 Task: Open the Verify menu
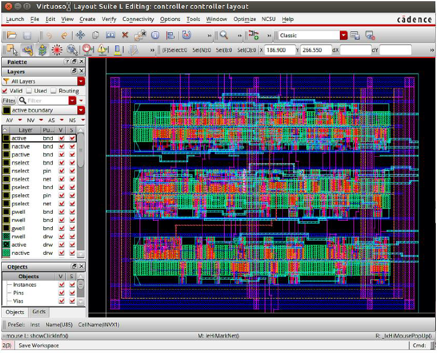(109, 19)
